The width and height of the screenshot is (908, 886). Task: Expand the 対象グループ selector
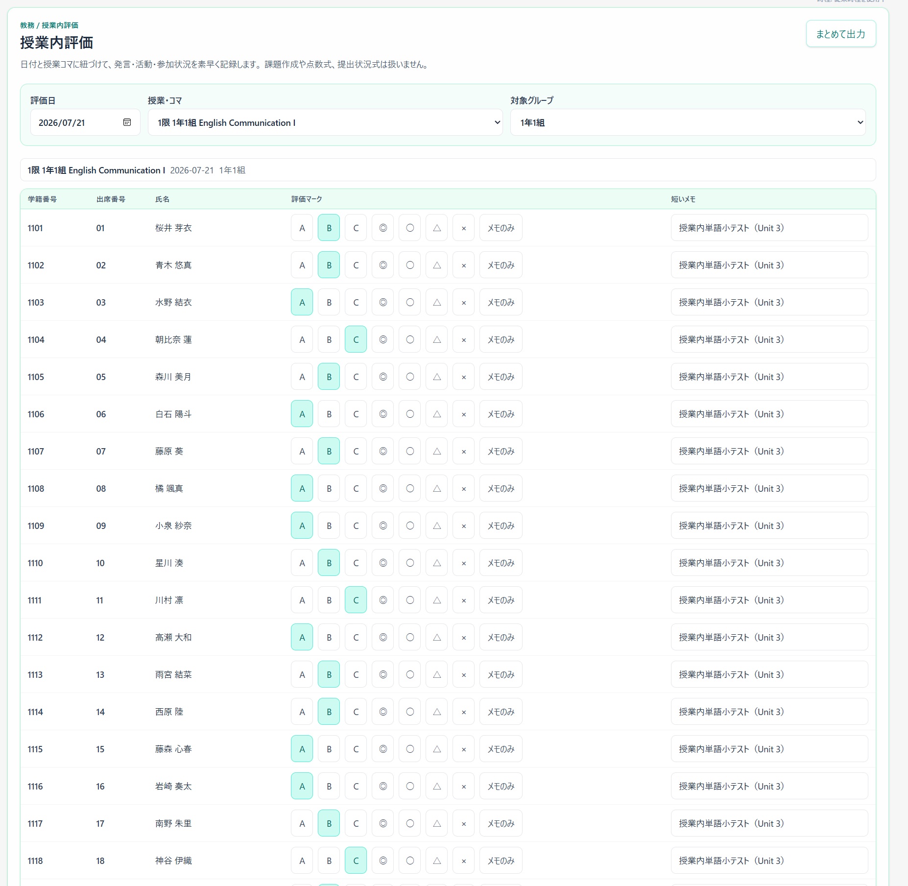point(688,122)
